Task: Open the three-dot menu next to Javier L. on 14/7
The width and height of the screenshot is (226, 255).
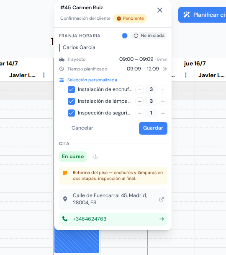Action: click(x=44, y=75)
